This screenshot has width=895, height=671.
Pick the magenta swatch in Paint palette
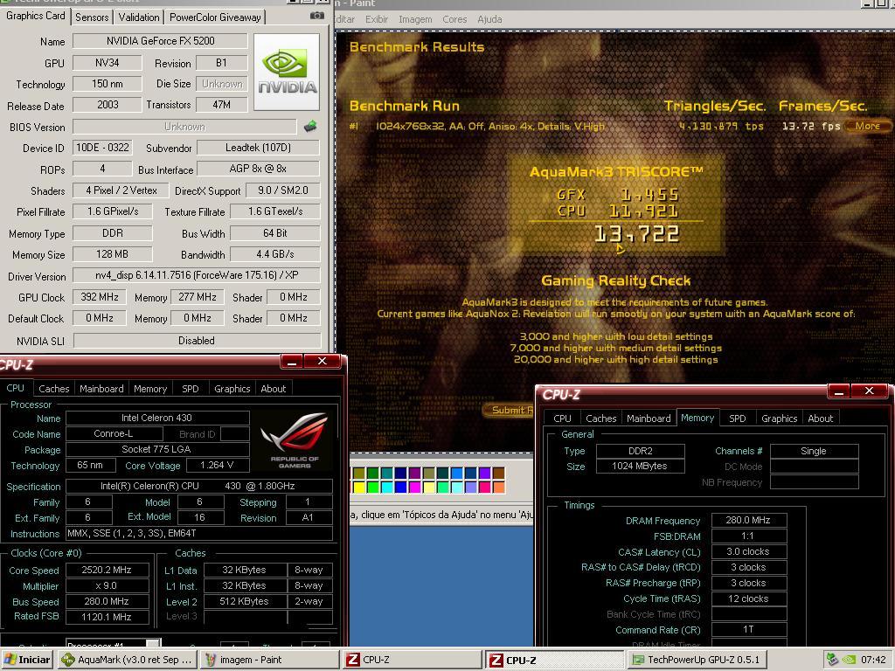pyautogui.click(x=414, y=488)
